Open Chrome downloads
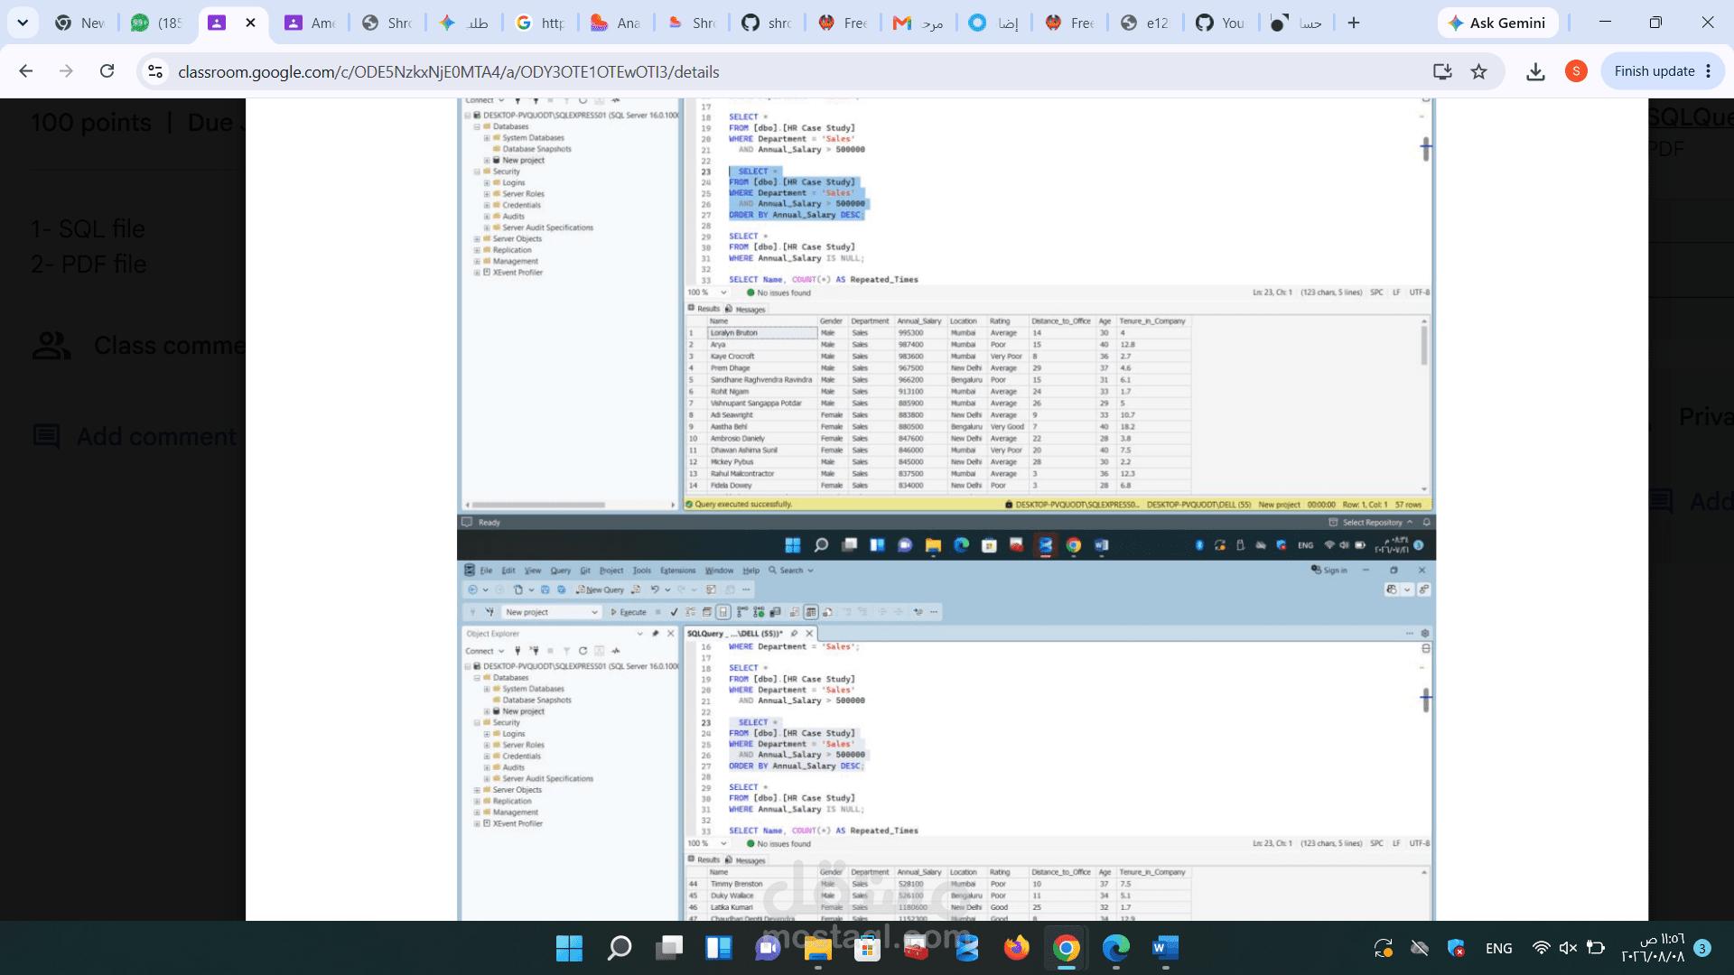1734x975 pixels. 1535,71
